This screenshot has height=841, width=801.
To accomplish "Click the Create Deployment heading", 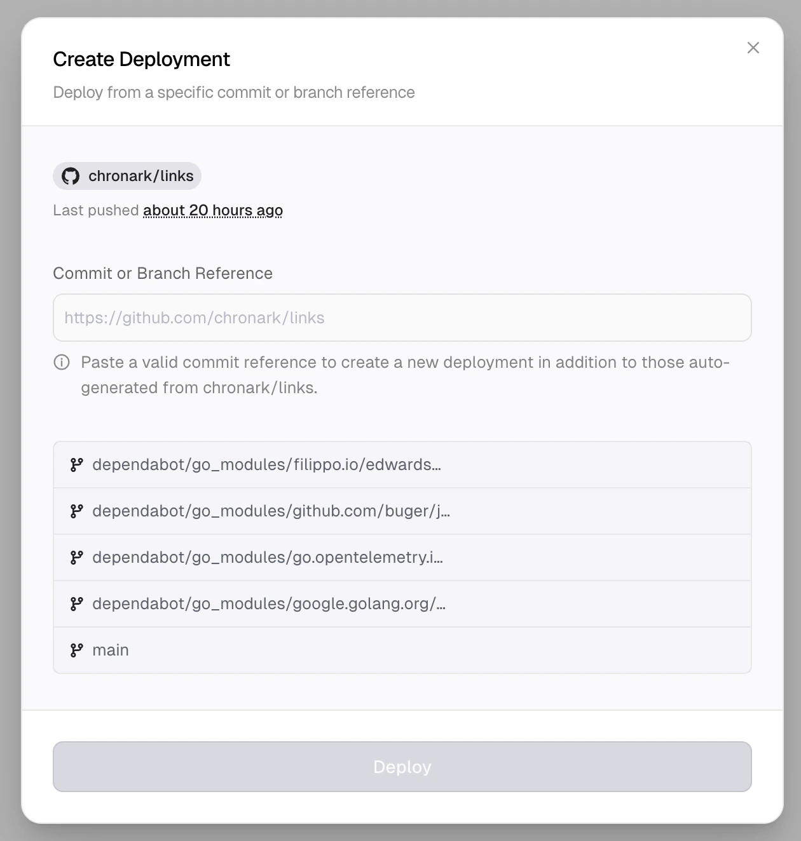I will click(142, 59).
